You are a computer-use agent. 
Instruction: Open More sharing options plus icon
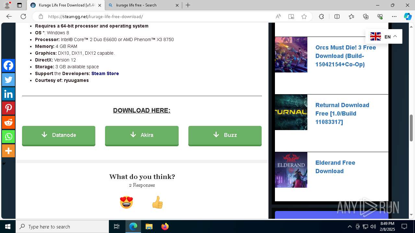(x=8, y=151)
